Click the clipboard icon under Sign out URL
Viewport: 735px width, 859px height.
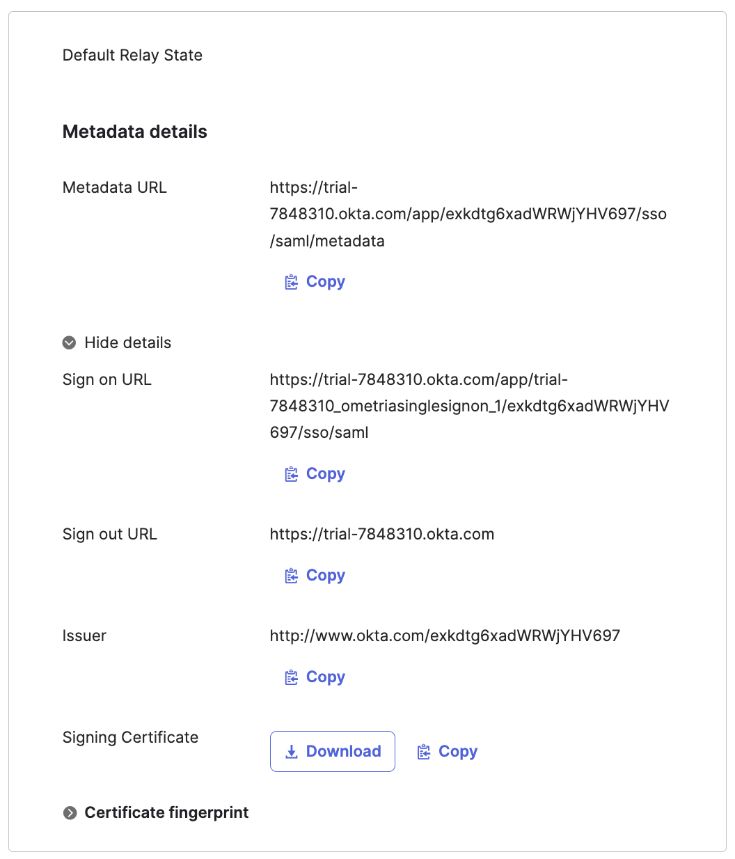click(x=292, y=576)
